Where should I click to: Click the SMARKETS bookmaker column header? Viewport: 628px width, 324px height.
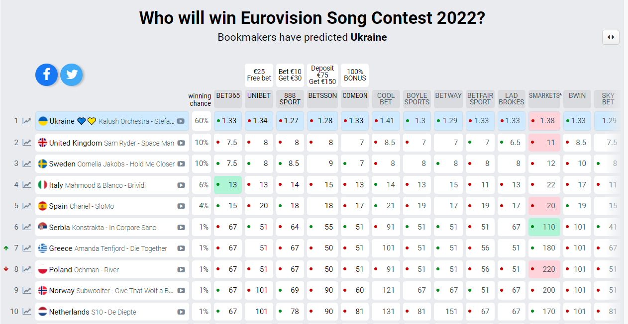pos(545,96)
